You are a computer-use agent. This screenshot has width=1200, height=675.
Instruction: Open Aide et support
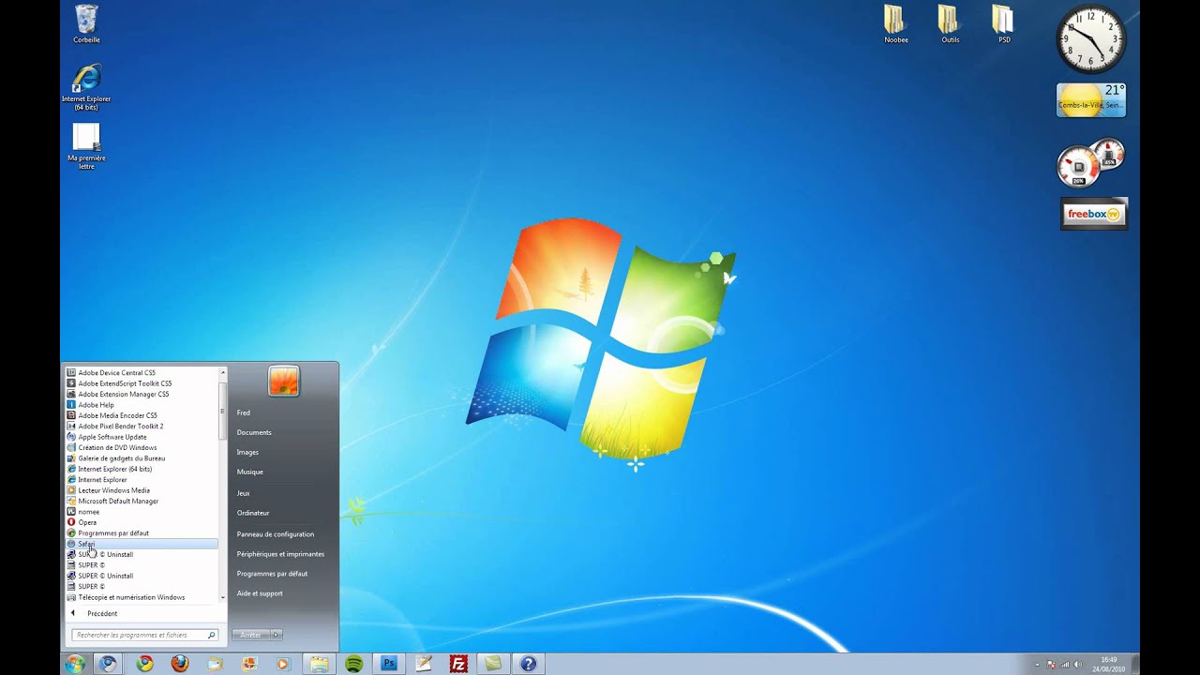click(260, 593)
